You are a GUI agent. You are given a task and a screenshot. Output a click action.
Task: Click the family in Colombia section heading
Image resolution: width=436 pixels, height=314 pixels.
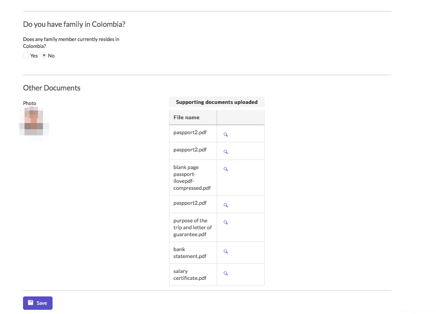[x=74, y=24]
